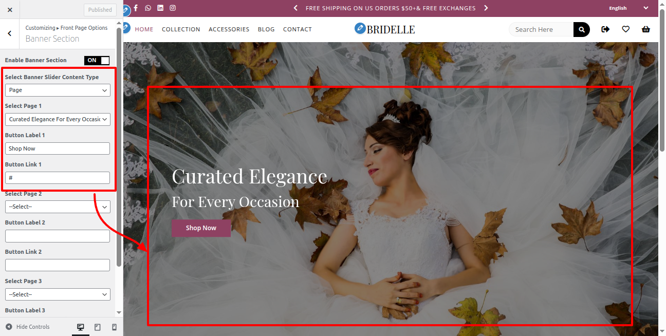The width and height of the screenshot is (666, 336).
Task: Click the Button Label 1 field
Action: click(x=58, y=148)
